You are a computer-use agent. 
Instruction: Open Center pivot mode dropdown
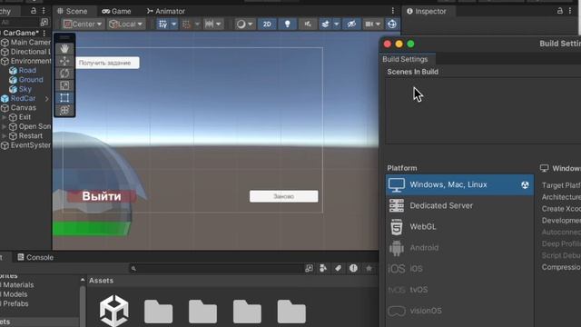click(83, 25)
